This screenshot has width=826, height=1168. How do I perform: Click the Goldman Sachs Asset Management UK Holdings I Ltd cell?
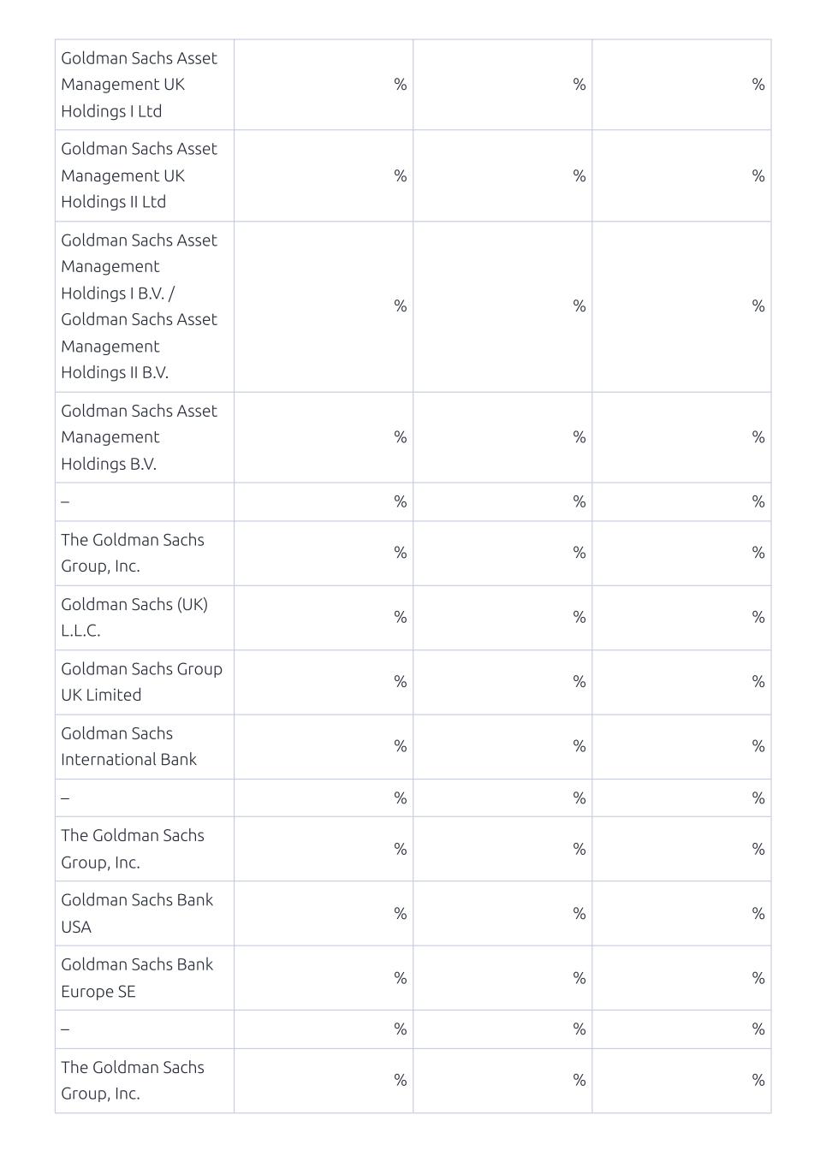[x=144, y=85]
